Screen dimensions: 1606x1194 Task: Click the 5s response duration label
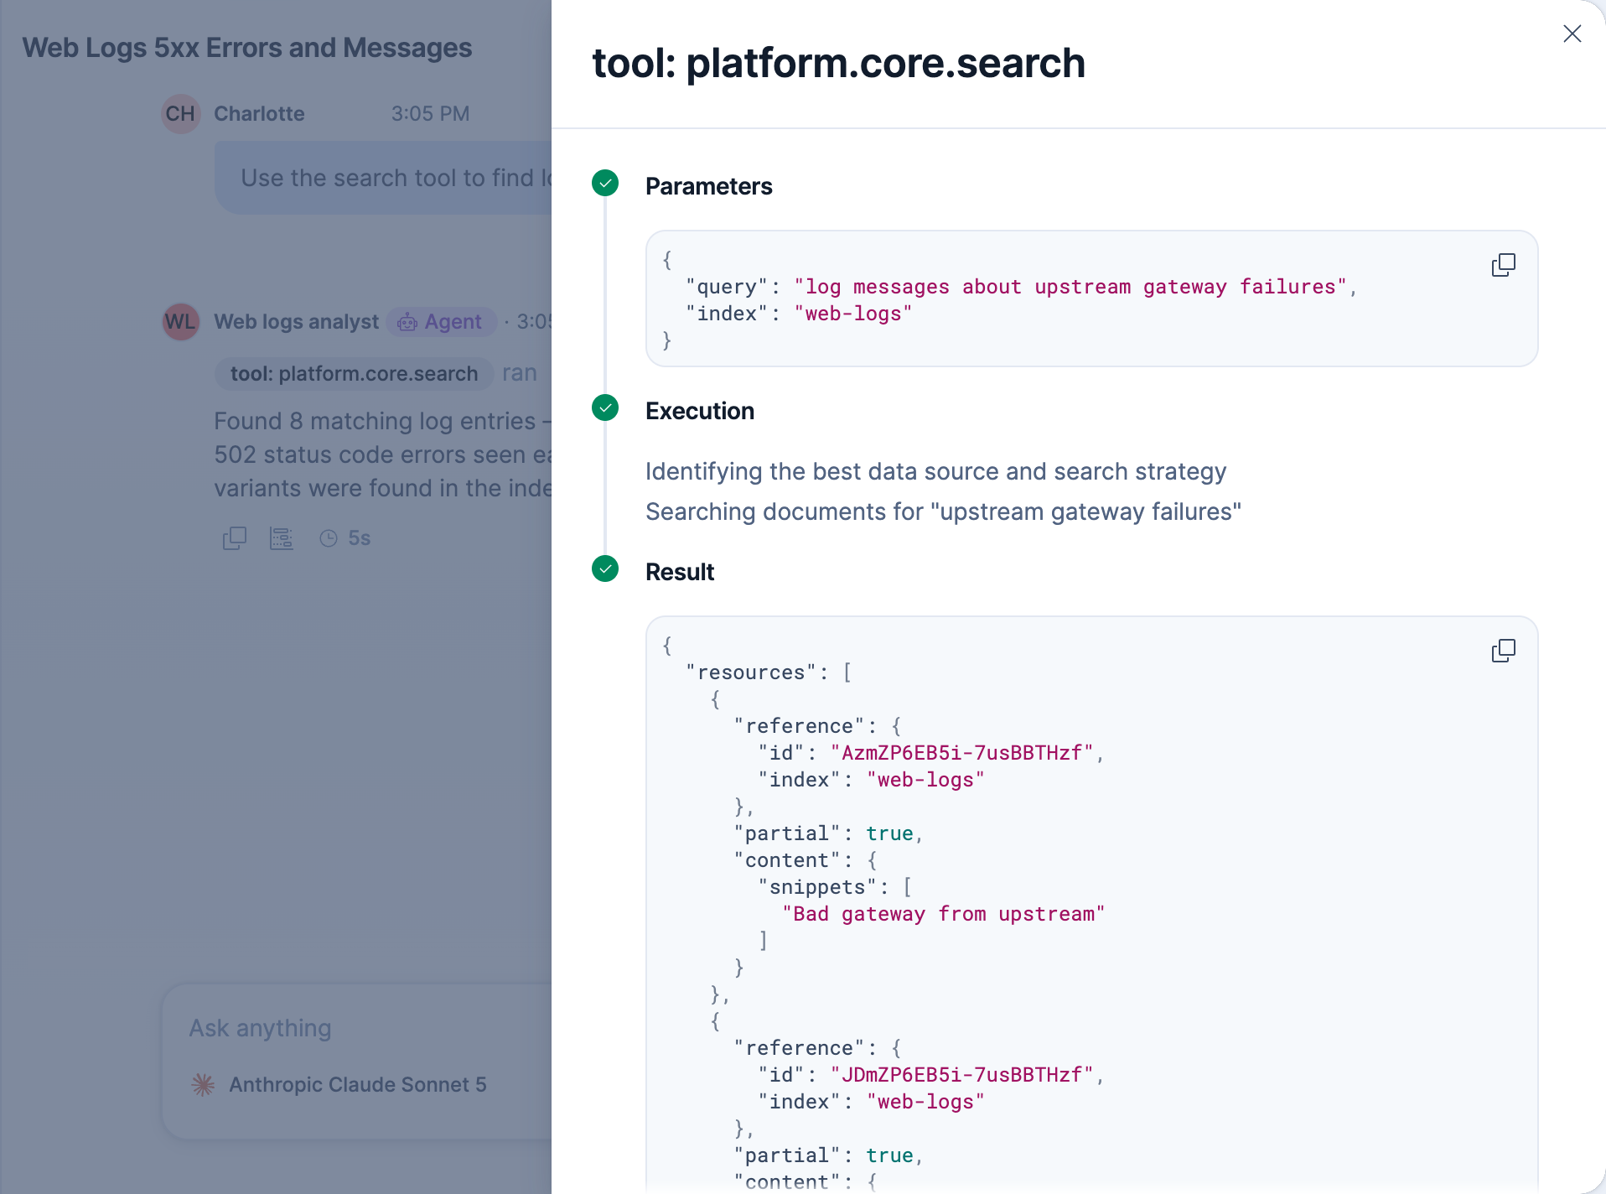coord(360,538)
